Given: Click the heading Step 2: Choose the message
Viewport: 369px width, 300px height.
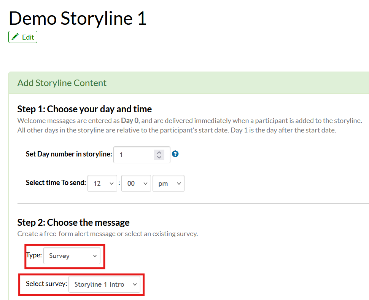Looking at the screenshot, I should pyautogui.click(x=73, y=223).
